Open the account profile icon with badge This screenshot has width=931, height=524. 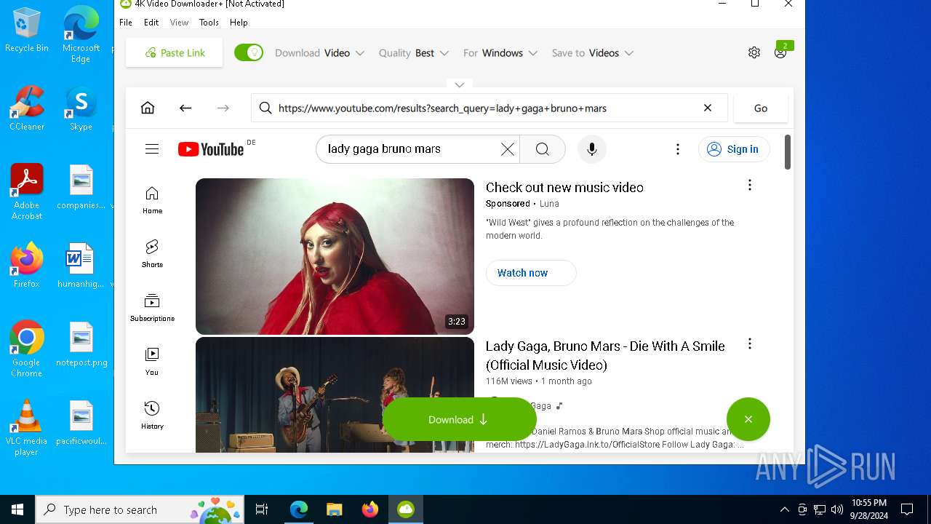(x=780, y=52)
